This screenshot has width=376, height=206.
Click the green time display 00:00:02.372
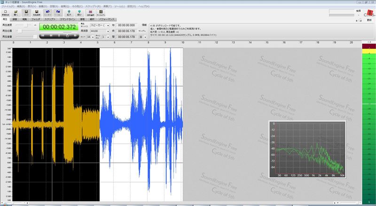pos(59,27)
